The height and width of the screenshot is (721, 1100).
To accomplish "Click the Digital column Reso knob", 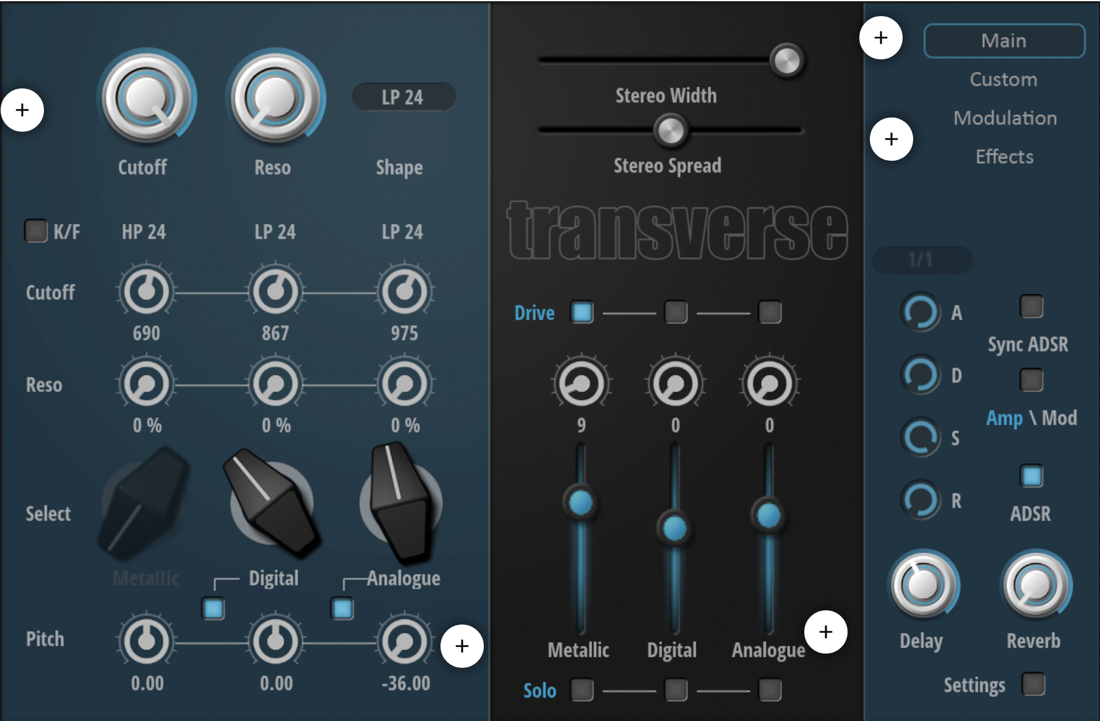I will pos(275,384).
